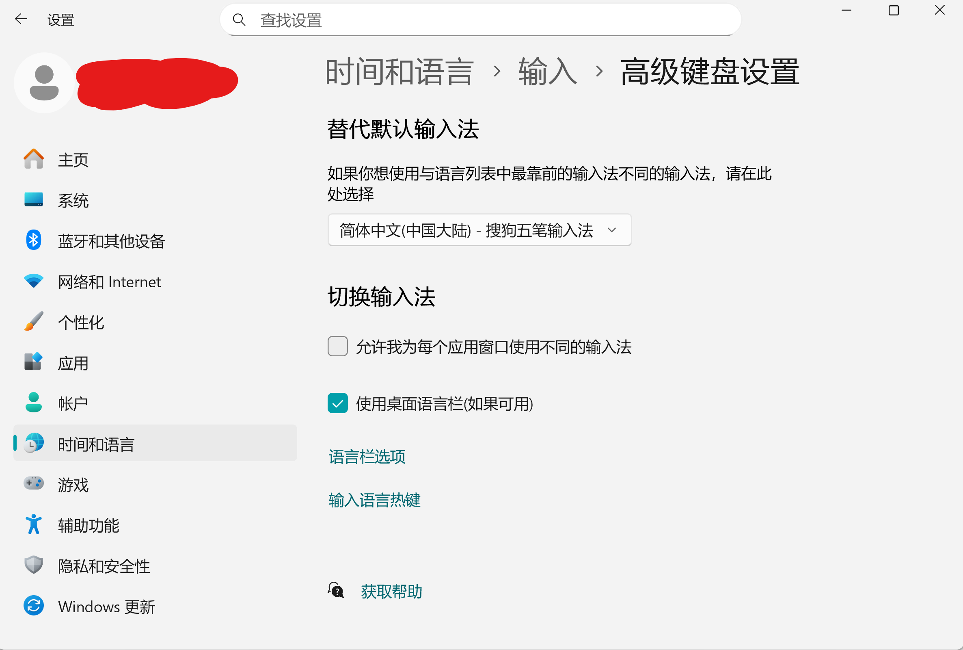Click the search magnifier icon
Viewport: 963px width, 650px height.
pos(239,19)
